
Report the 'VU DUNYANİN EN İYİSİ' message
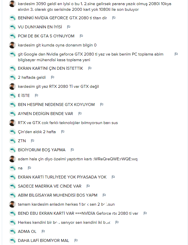click(x=69, y=27)
